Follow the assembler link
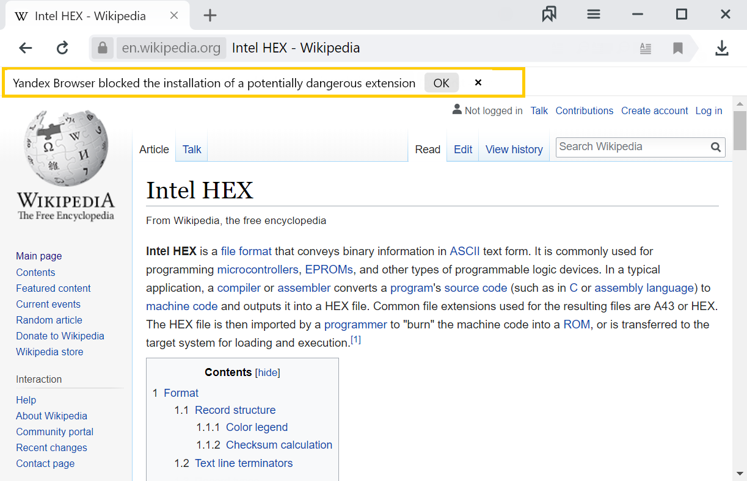Screen dimensions: 747x481 click(304, 288)
